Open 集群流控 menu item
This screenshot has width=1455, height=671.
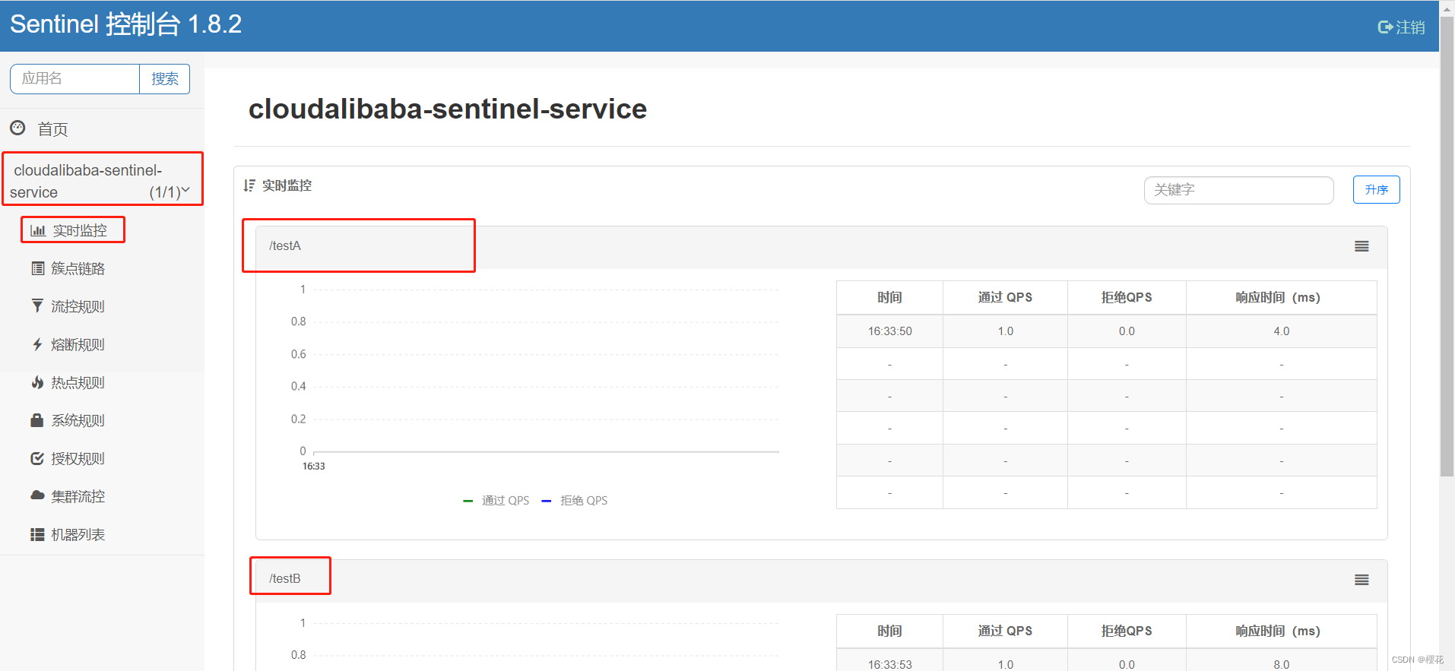(x=78, y=496)
